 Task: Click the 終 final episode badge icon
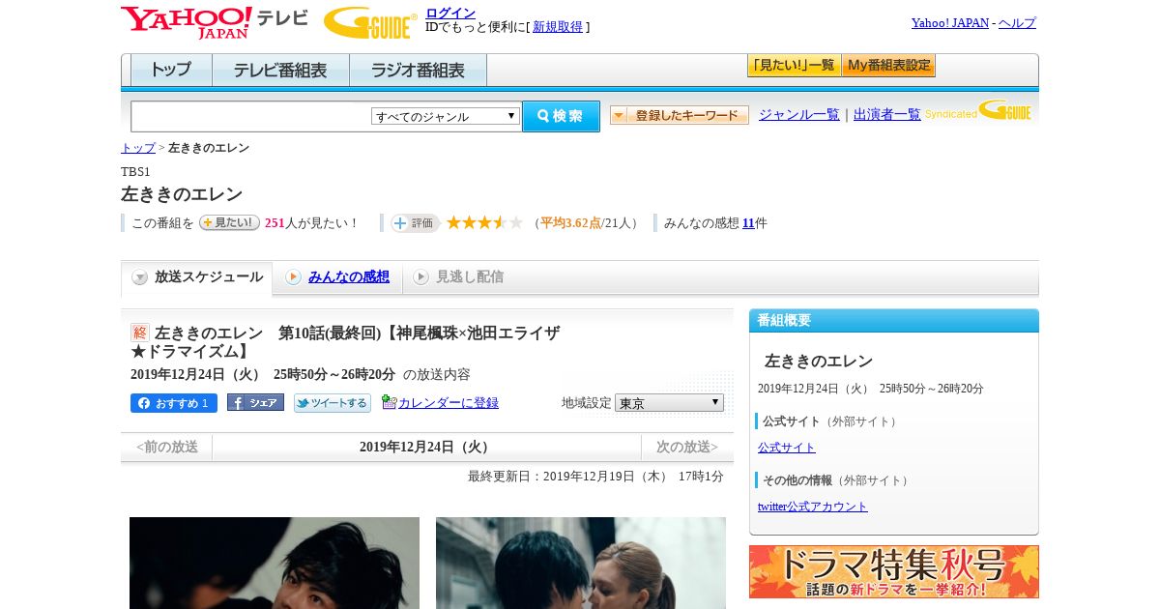(140, 333)
